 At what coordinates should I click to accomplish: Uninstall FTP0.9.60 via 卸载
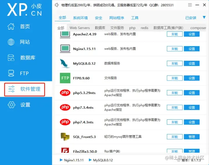175,78
